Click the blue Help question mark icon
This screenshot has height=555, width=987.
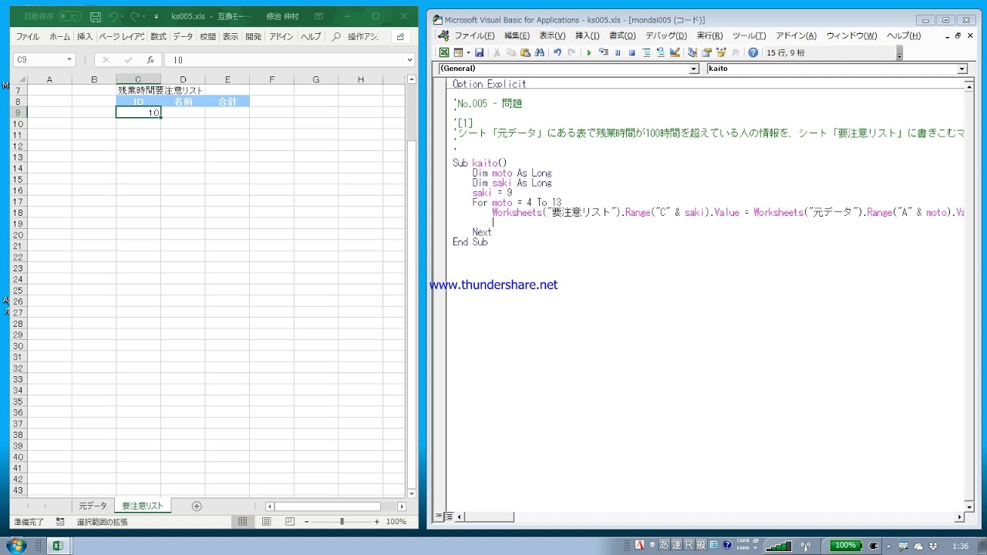click(x=753, y=53)
